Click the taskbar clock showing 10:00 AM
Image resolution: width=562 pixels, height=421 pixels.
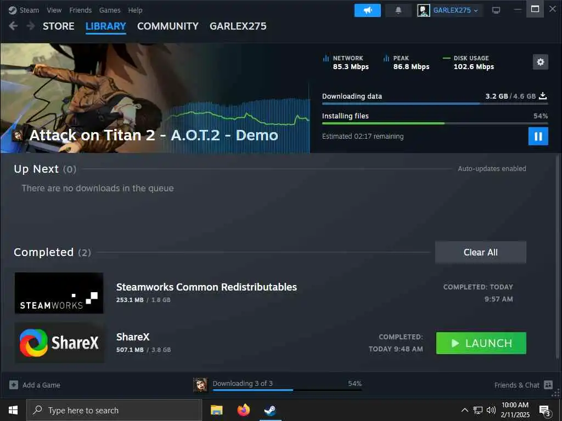coord(515,410)
